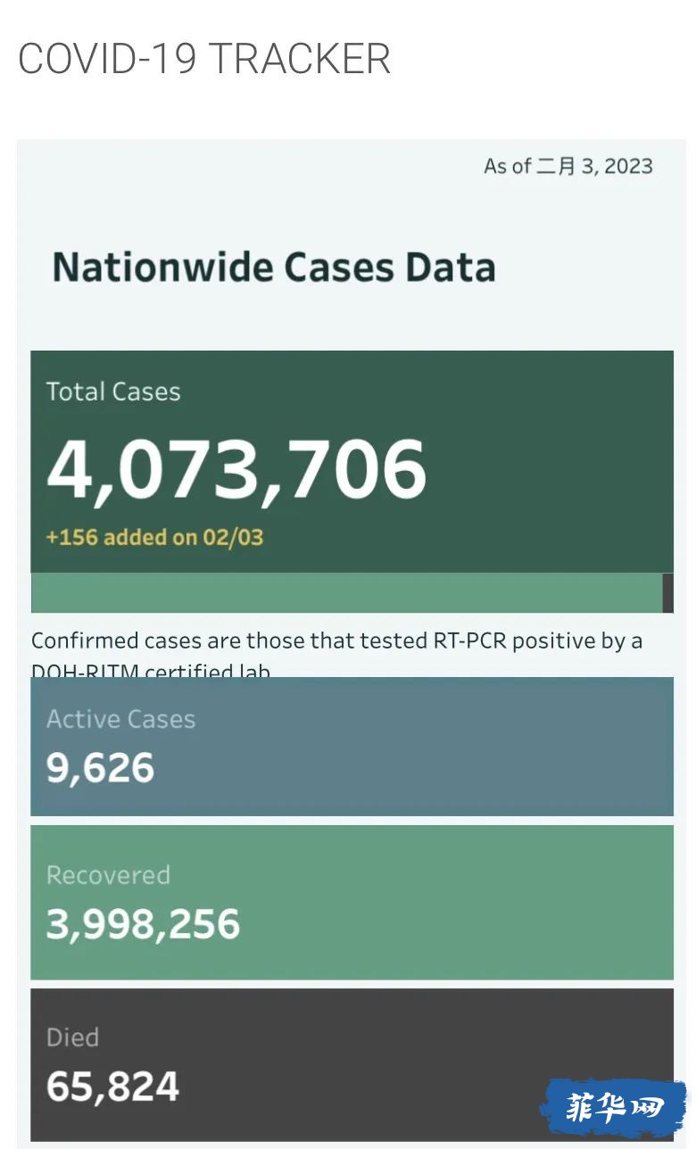This screenshot has width=696, height=1149.
Task: Open the Total Cases tile
Action: click(x=352, y=461)
